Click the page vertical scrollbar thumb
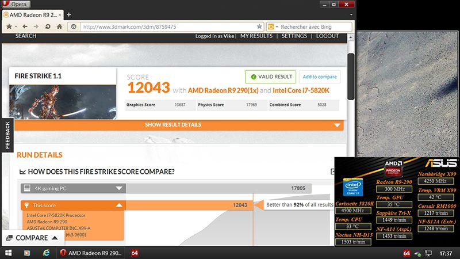 tap(351, 77)
